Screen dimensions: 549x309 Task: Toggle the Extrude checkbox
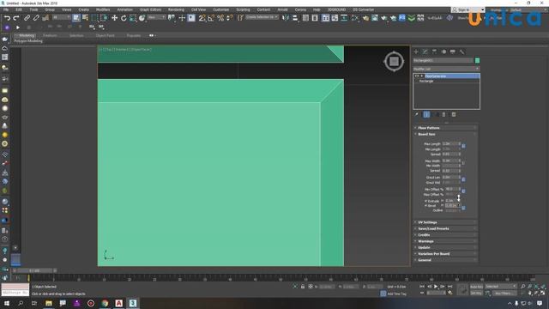click(x=426, y=201)
